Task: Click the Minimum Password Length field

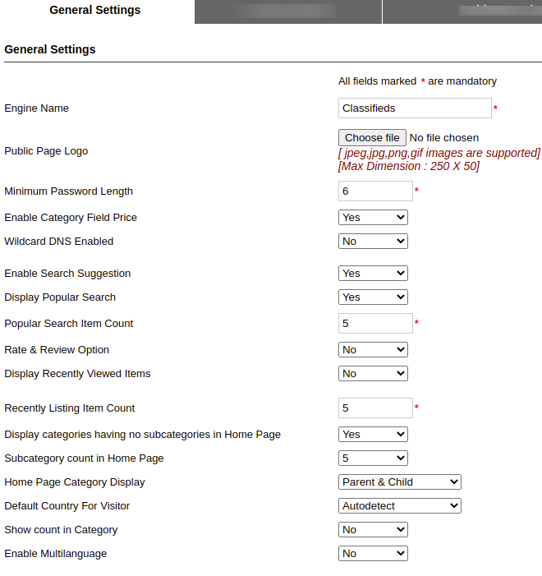Action: click(x=375, y=191)
